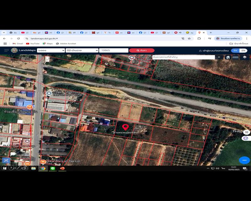Click the measurement ruler tool icon
Image resolution: width=251 pixels, height=201 pixels.
pos(236,57)
